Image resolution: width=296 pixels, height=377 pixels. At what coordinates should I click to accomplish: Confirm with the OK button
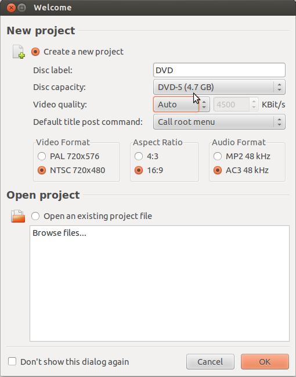coord(265,362)
